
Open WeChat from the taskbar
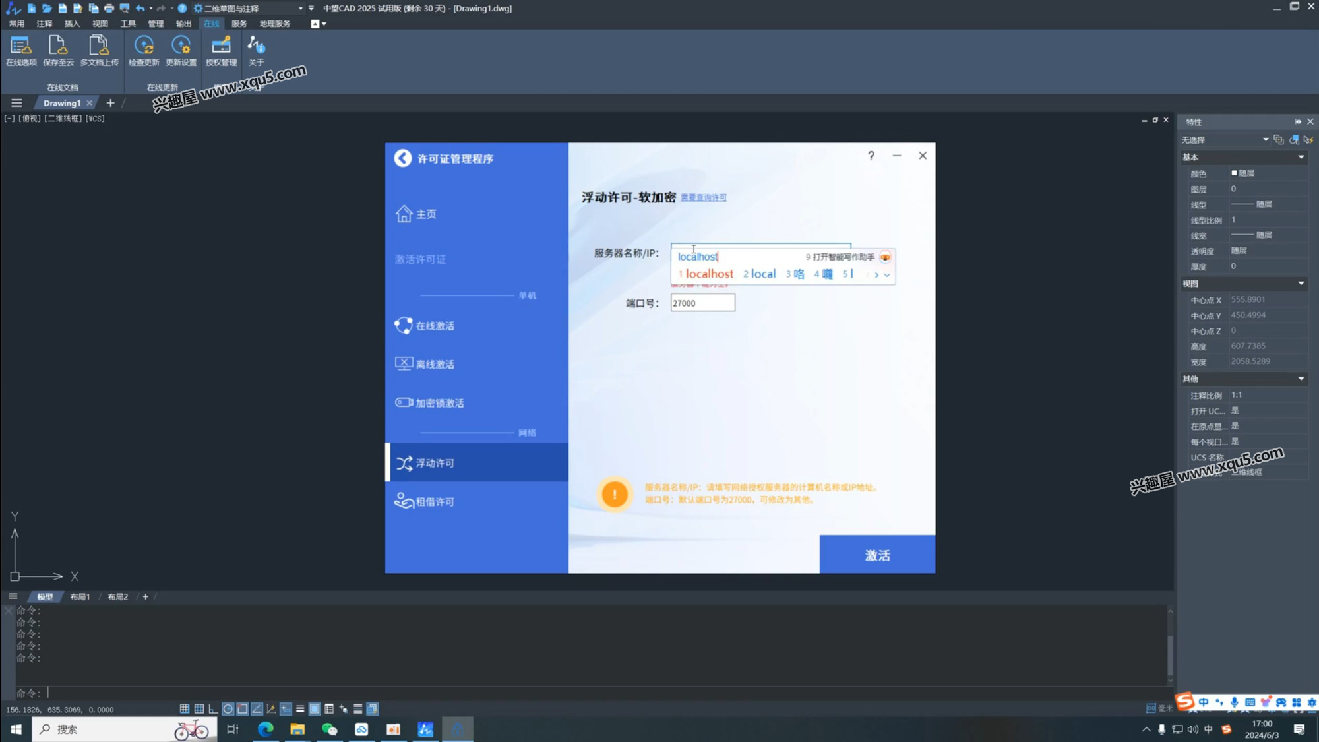tap(329, 729)
